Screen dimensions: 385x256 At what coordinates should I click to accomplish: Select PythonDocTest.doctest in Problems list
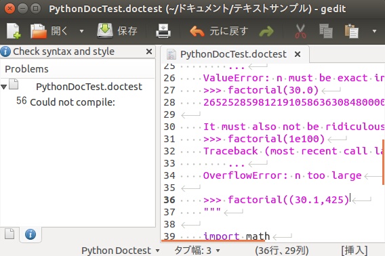click(89, 87)
